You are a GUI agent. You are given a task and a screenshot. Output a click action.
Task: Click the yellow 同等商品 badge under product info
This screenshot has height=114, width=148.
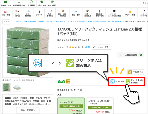pyautogui.click(x=68, y=82)
